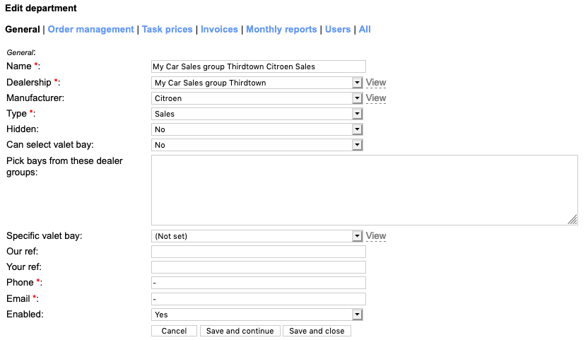The width and height of the screenshot is (588, 340).
Task: Open the Monthly reports tab
Action: [x=281, y=30]
